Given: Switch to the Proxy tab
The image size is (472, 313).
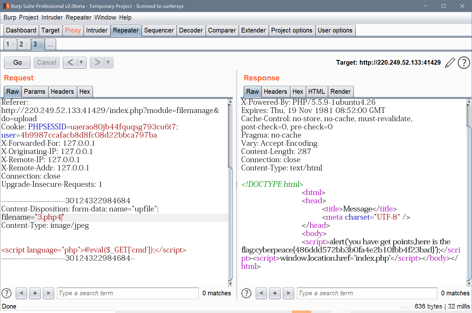Looking at the screenshot, I should (x=73, y=30).
